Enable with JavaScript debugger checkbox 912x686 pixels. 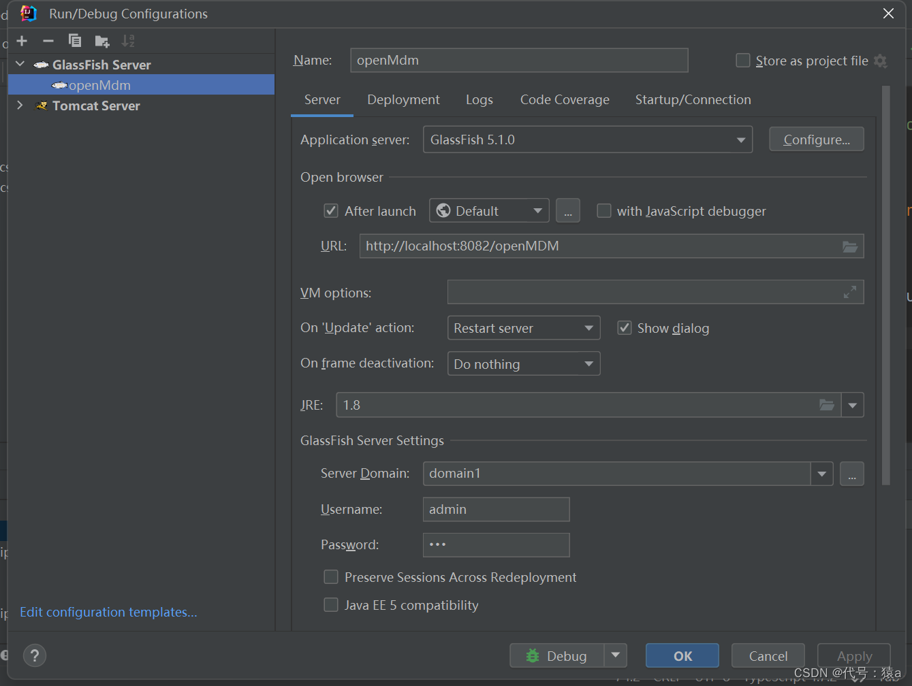[x=604, y=211]
